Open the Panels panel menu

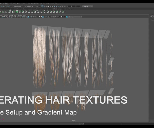click(x=25, y=15)
